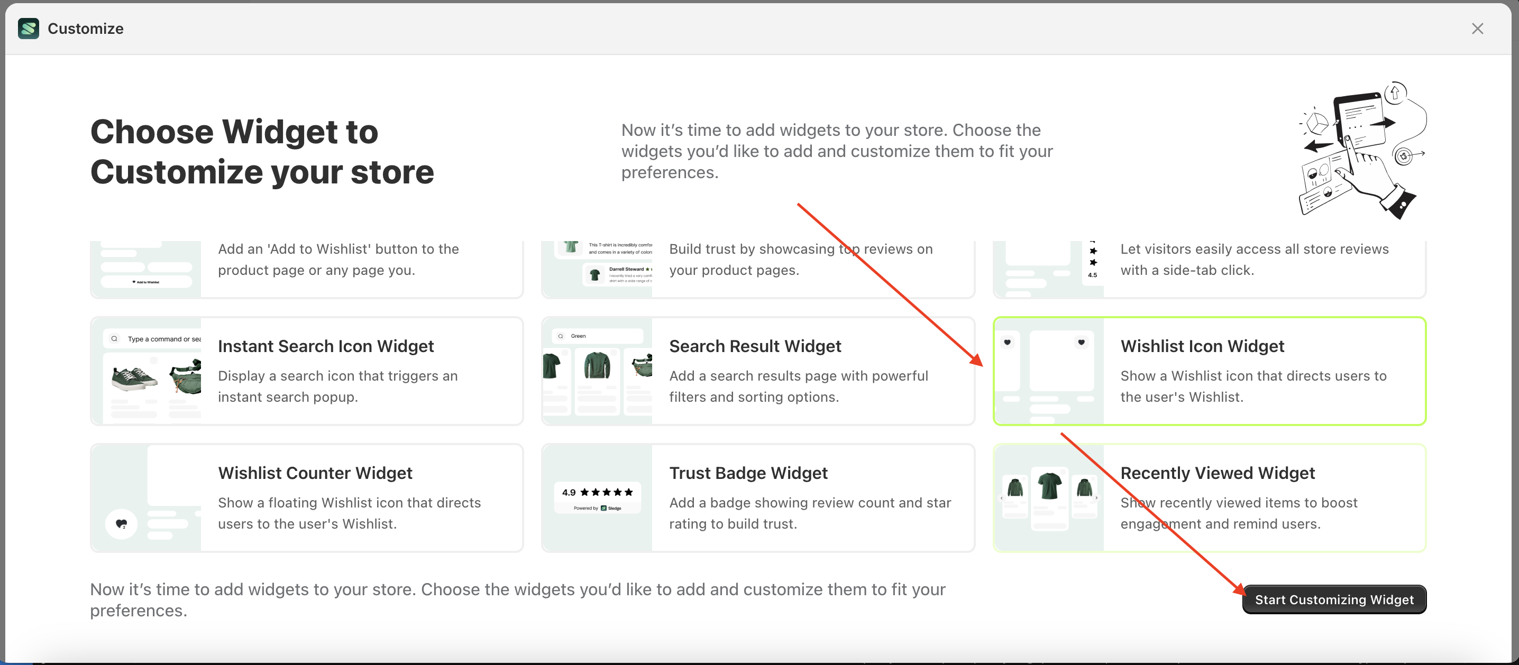This screenshot has height=665, width=1519.
Task: Choose the Search Result Widget title
Action: coord(755,346)
